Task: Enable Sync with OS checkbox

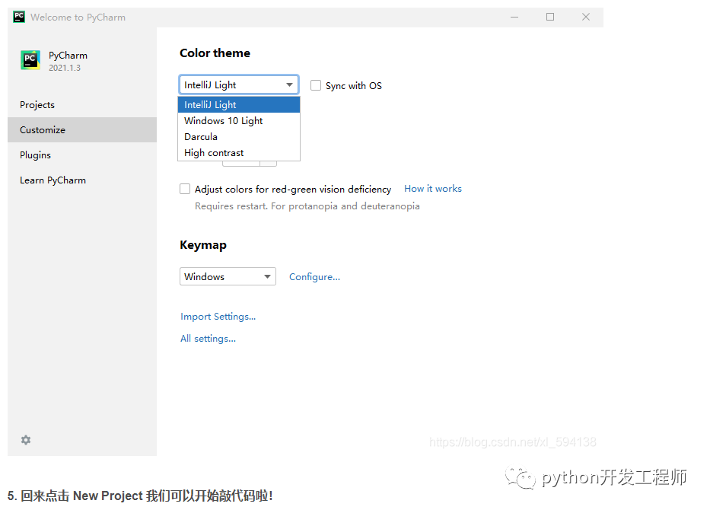Action: pos(316,86)
